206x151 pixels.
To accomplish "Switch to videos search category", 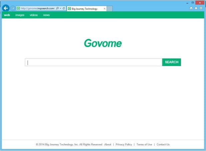I will [x=34, y=15].
